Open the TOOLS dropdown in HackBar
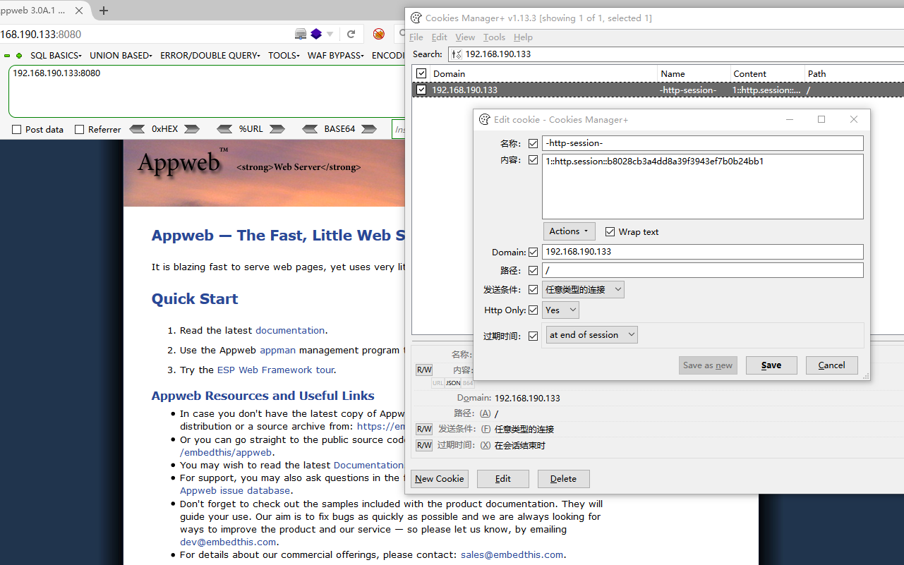 click(x=284, y=56)
